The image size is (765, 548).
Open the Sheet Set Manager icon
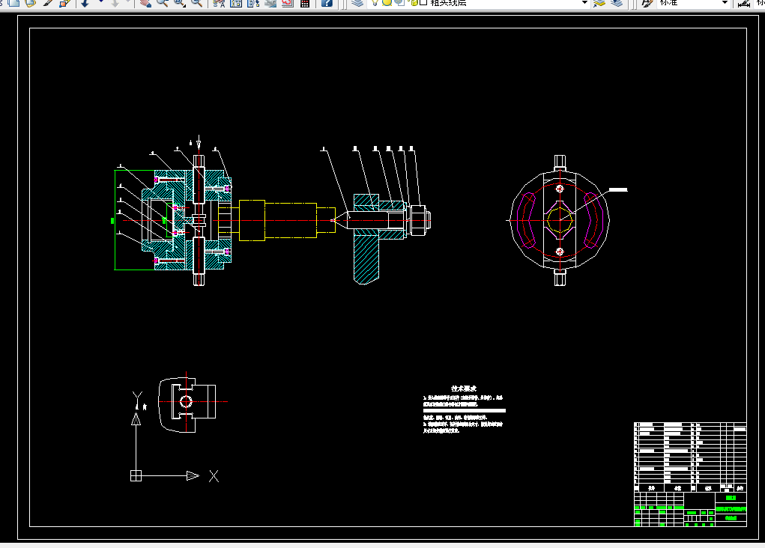[x=270, y=3]
